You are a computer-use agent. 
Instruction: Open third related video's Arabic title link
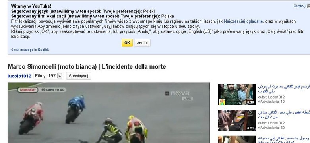coord(284,140)
